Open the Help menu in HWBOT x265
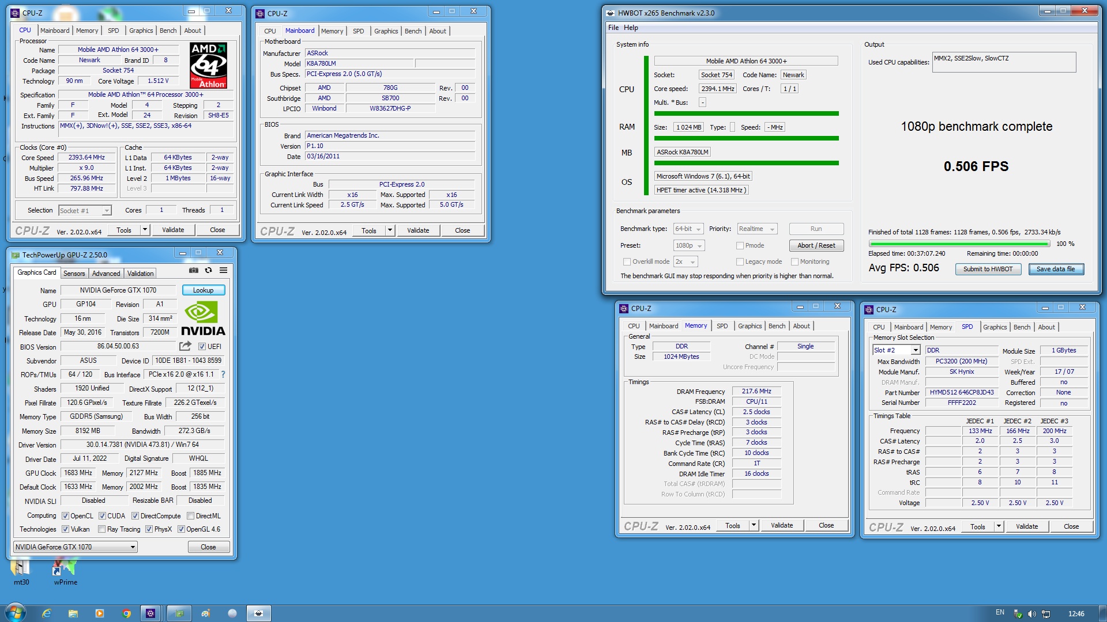 point(631,28)
